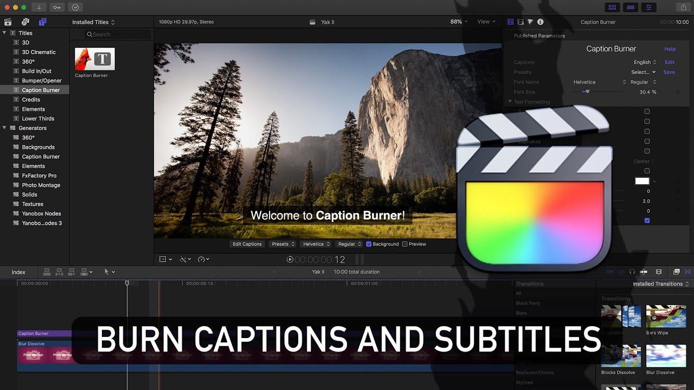Open the View dropdown above viewer
Viewport: 694px width, 390px height.
tap(486, 22)
